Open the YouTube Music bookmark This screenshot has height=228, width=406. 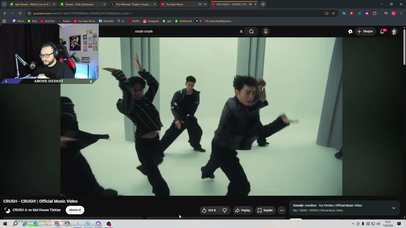pyautogui.click(x=84, y=21)
